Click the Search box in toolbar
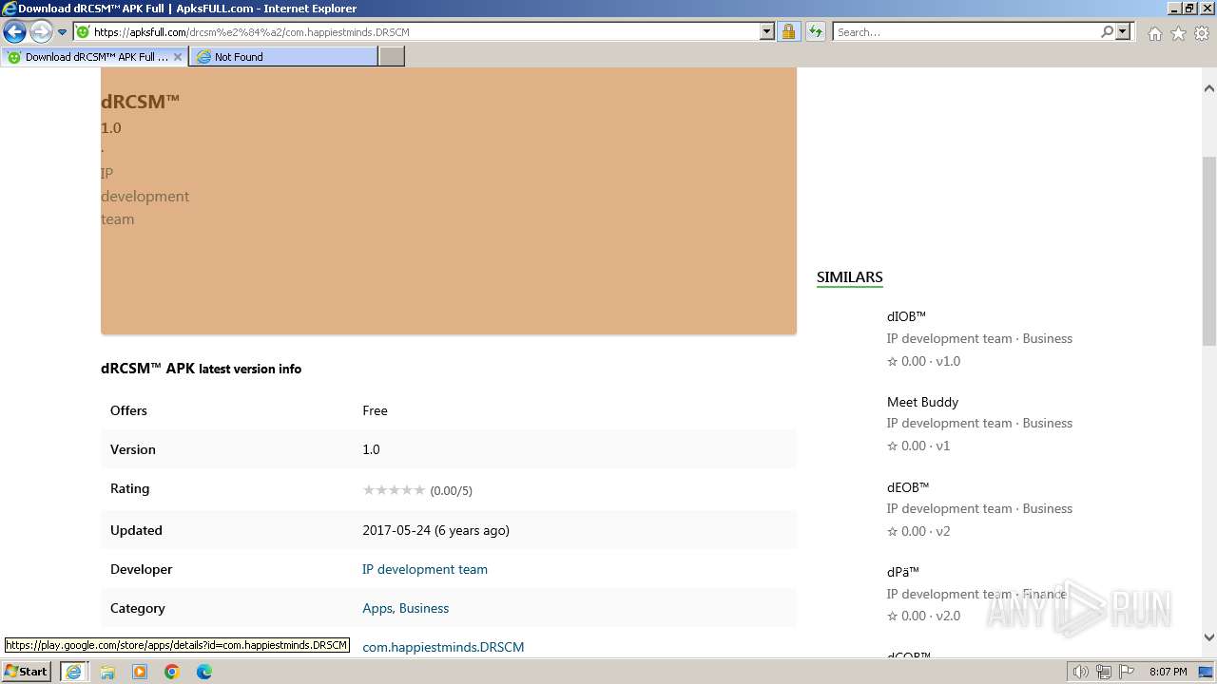 [x=965, y=32]
